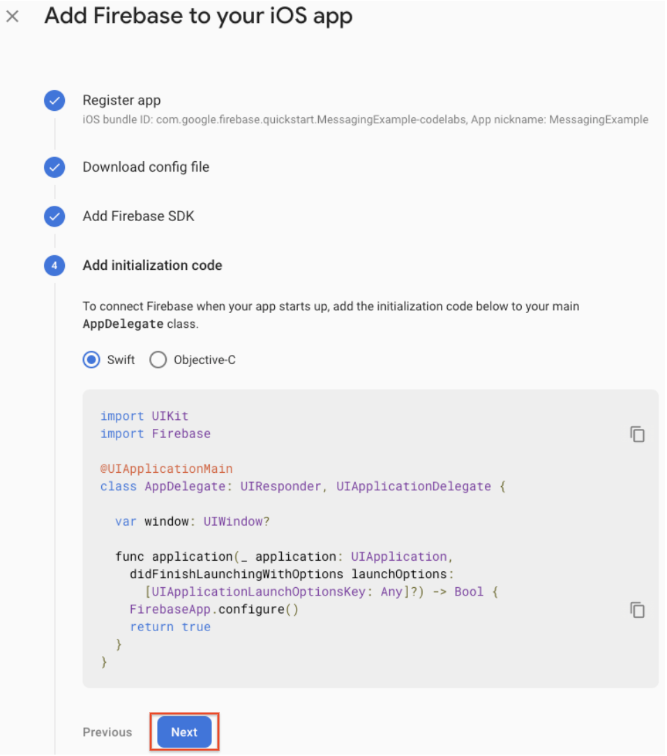
Task: Expand the Add Firebase SDK step
Action: (x=138, y=216)
